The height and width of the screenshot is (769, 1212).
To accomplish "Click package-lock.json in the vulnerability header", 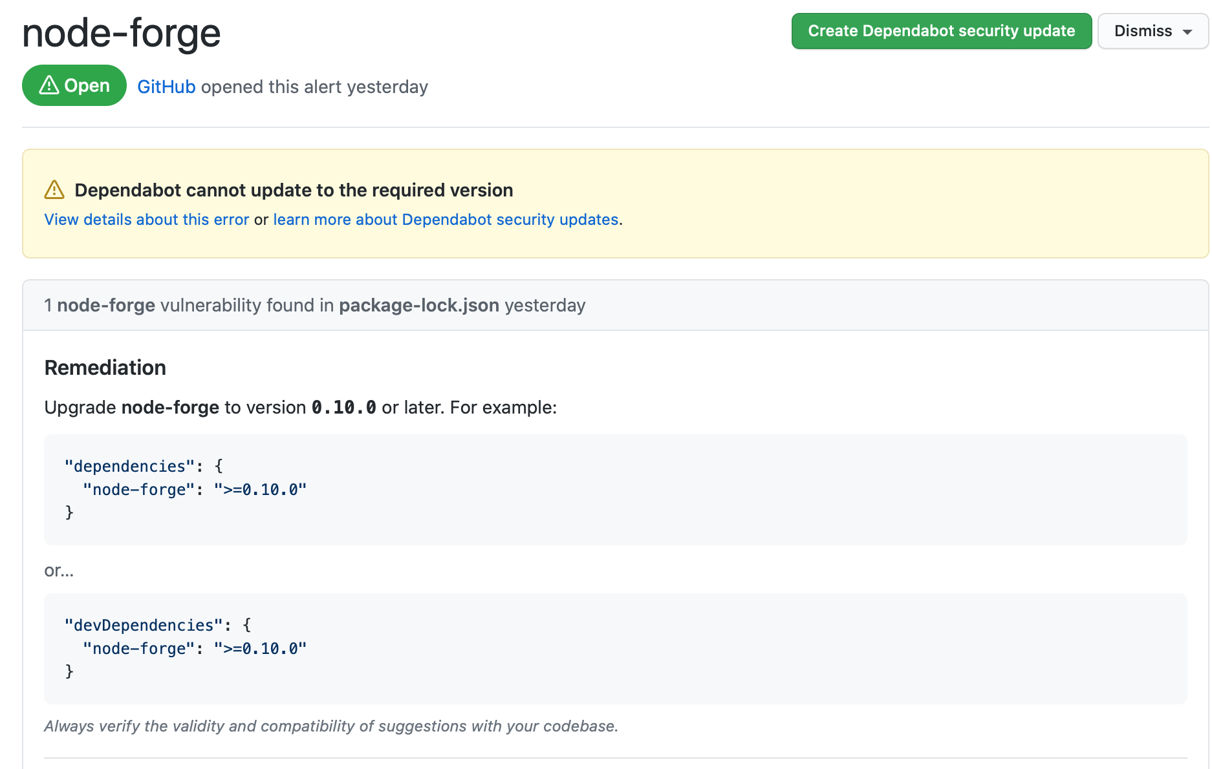I will pos(419,305).
